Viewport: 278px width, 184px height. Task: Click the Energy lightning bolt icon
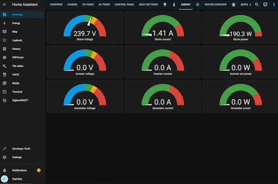[x=5, y=23]
